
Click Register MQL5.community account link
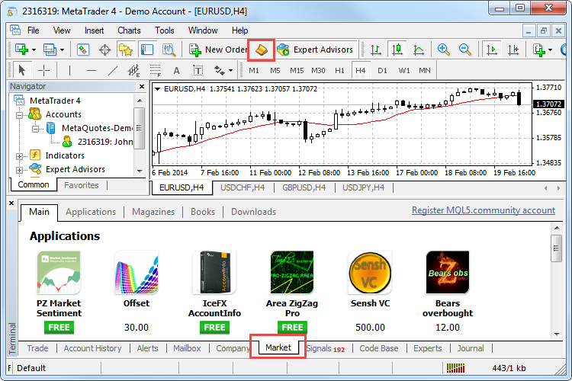pos(484,210)
